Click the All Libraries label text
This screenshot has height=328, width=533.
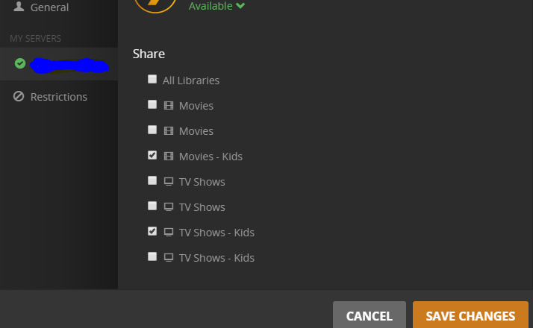tap(191, 81)
